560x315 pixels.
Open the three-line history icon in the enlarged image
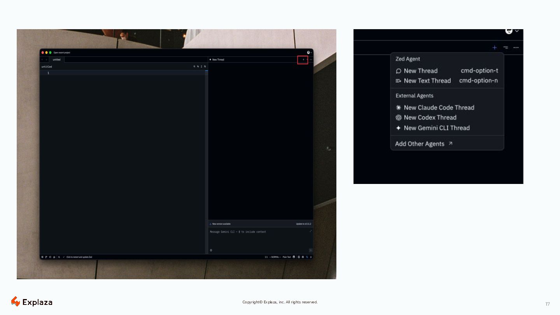pos(506,47)
